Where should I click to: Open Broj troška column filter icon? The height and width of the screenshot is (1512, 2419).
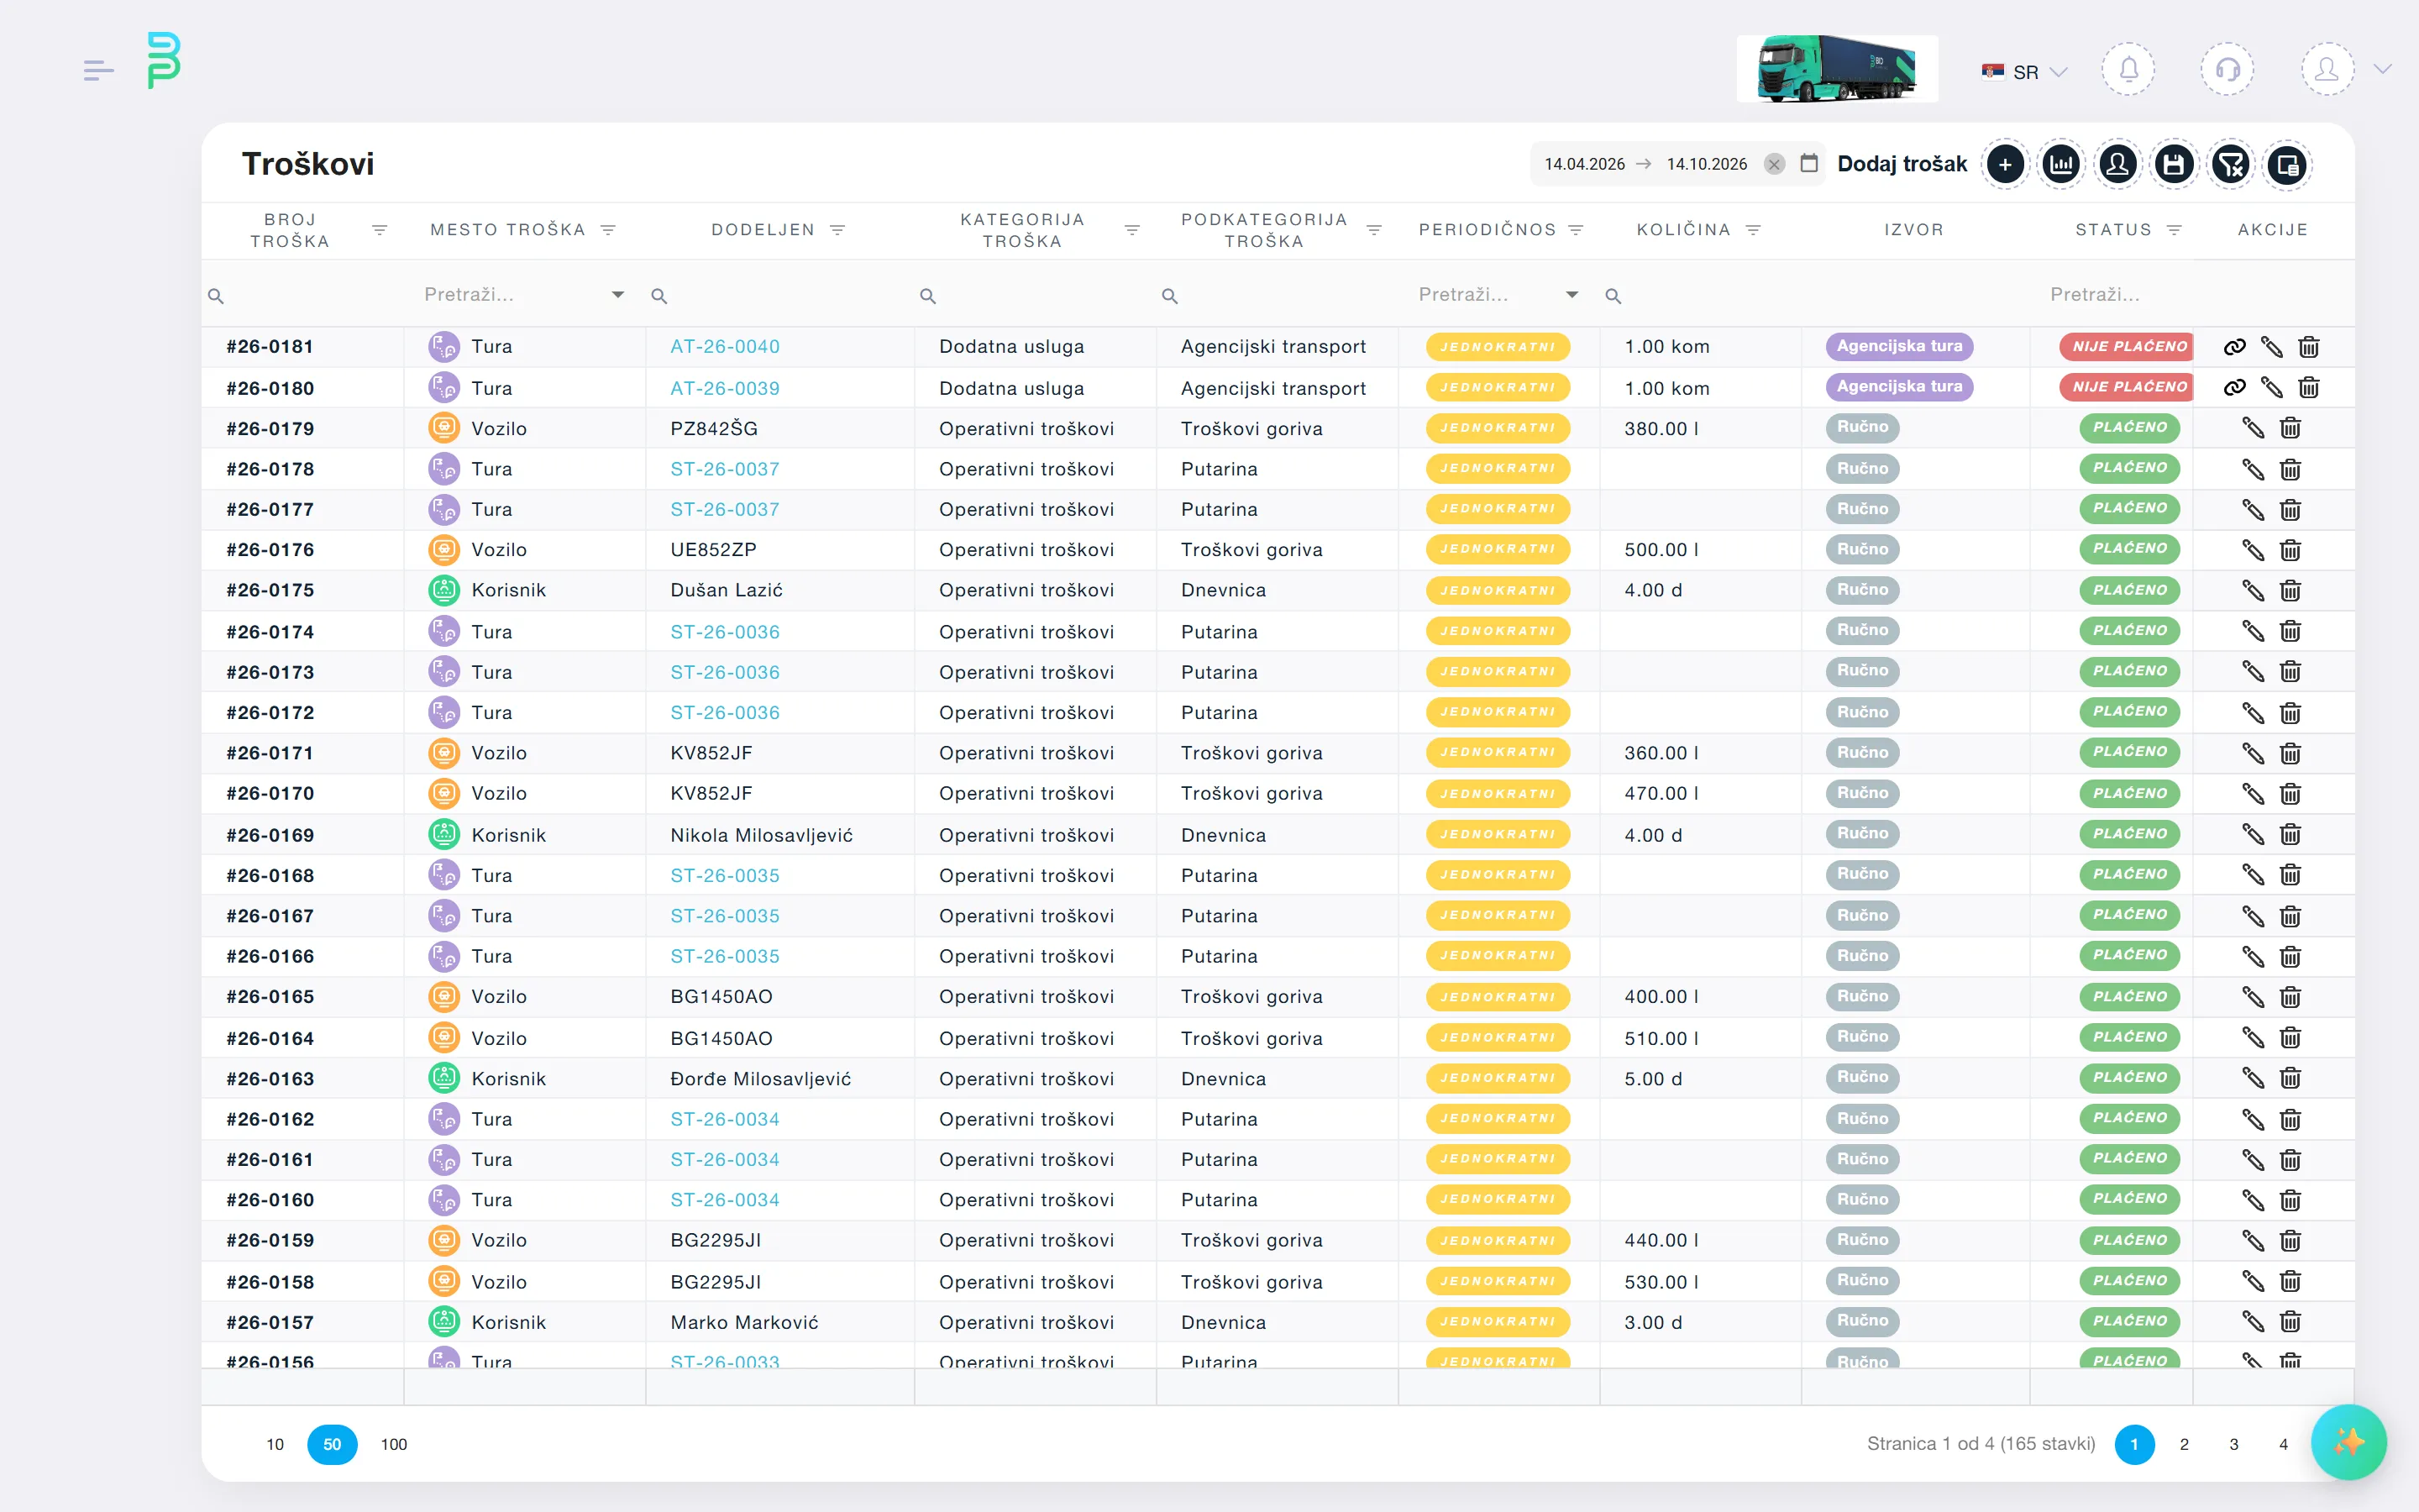[379, 230]
